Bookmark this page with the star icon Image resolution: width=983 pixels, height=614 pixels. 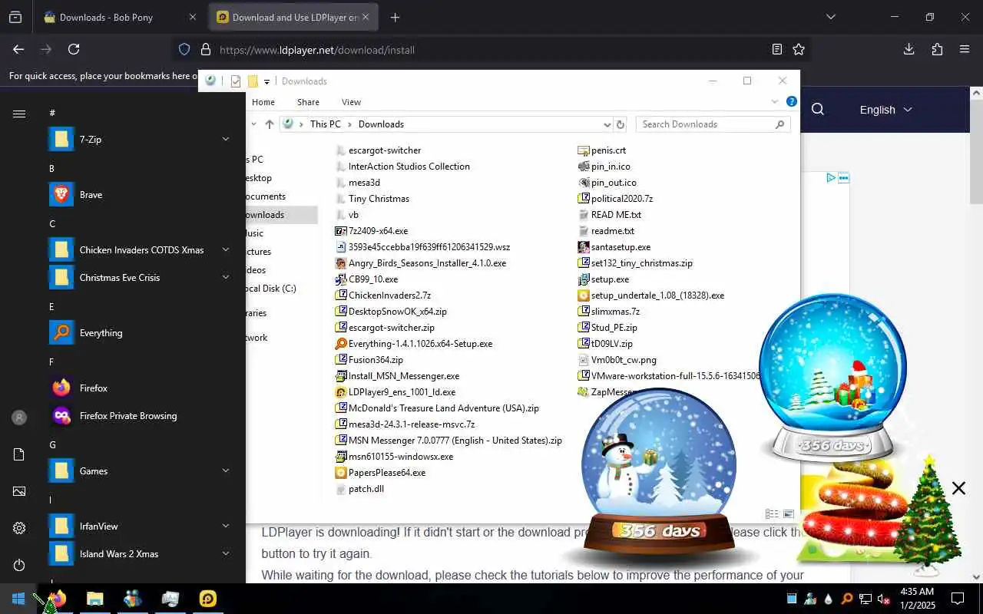coord(799,49)
